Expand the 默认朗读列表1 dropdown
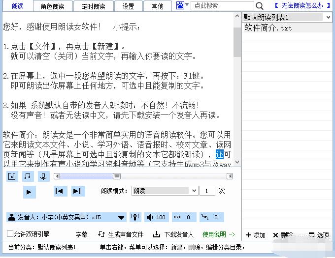The image size is (335, 258). point(329,17)
